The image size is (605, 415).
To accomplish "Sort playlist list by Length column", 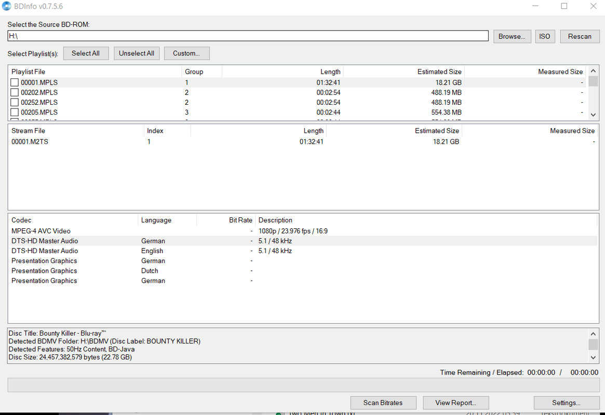I will [x=283, y=72].
